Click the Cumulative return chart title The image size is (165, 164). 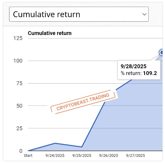click(50, 33)
